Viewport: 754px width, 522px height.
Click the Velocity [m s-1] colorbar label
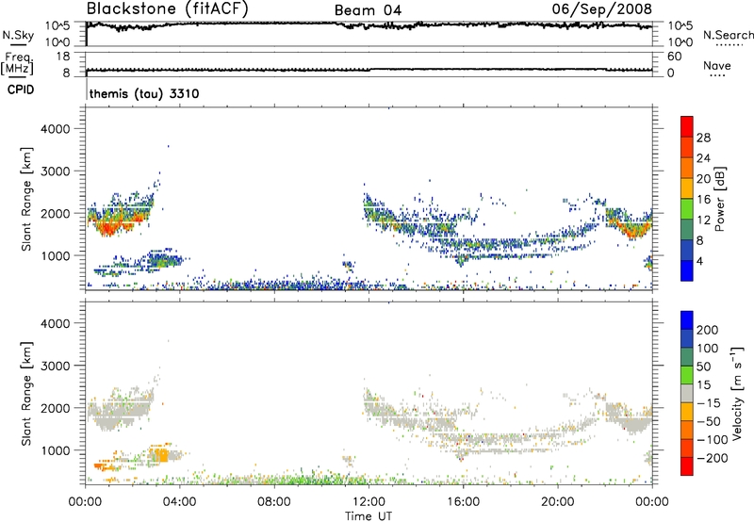pos(736,393)
